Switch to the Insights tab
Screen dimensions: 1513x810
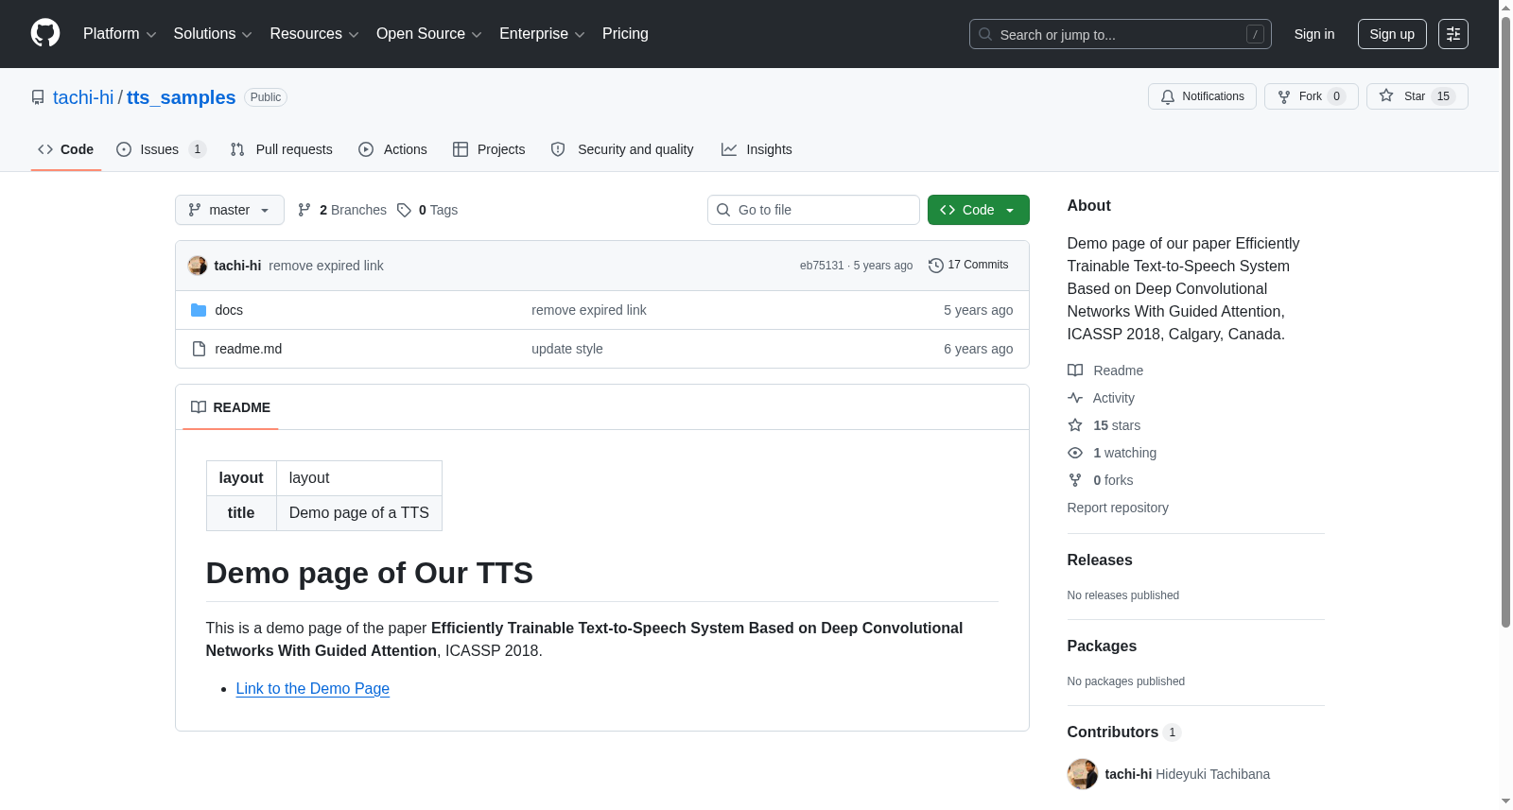(x=756, y=149)
